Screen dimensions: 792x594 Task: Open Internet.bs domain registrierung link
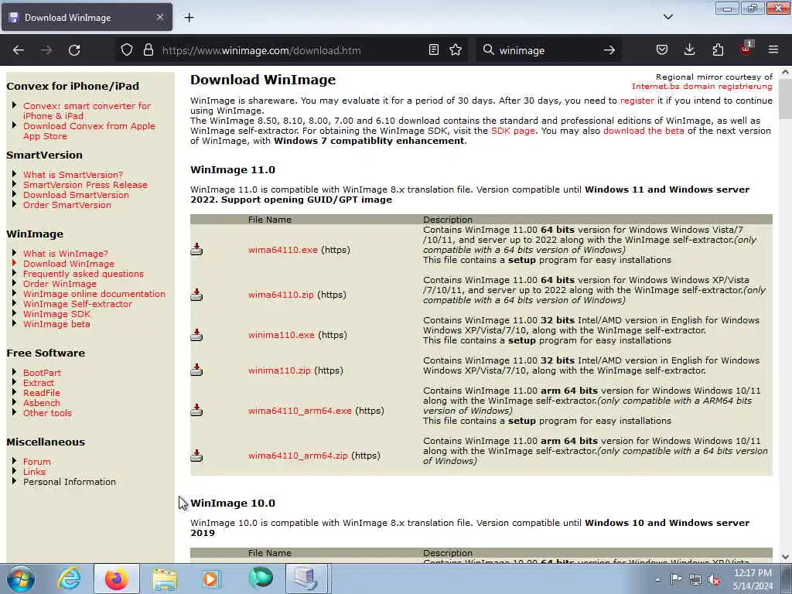tap(702, 87)
